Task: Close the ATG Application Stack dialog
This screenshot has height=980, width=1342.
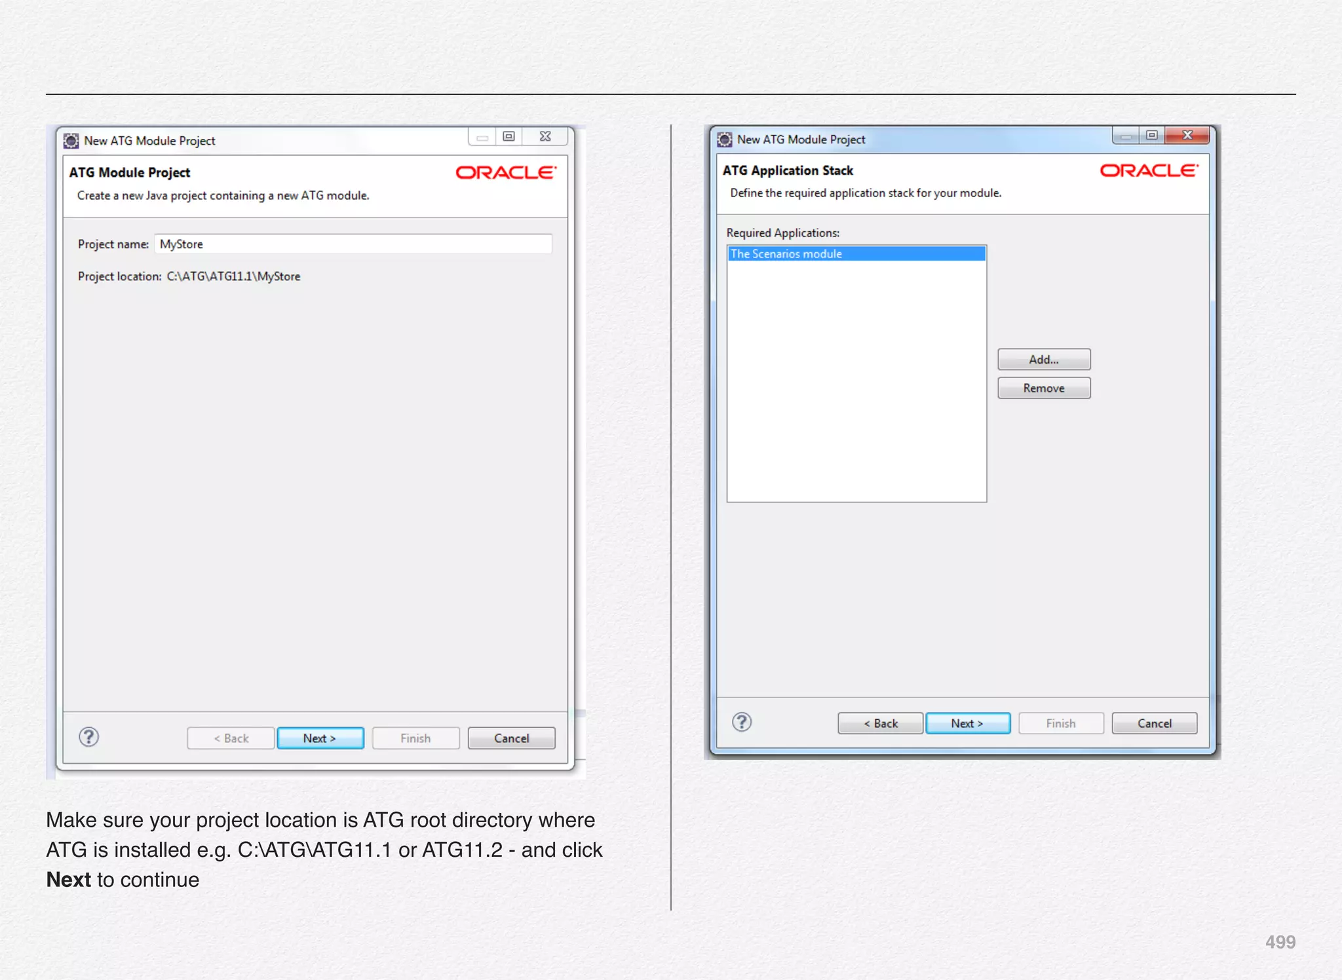Action: pos(1187,136)
